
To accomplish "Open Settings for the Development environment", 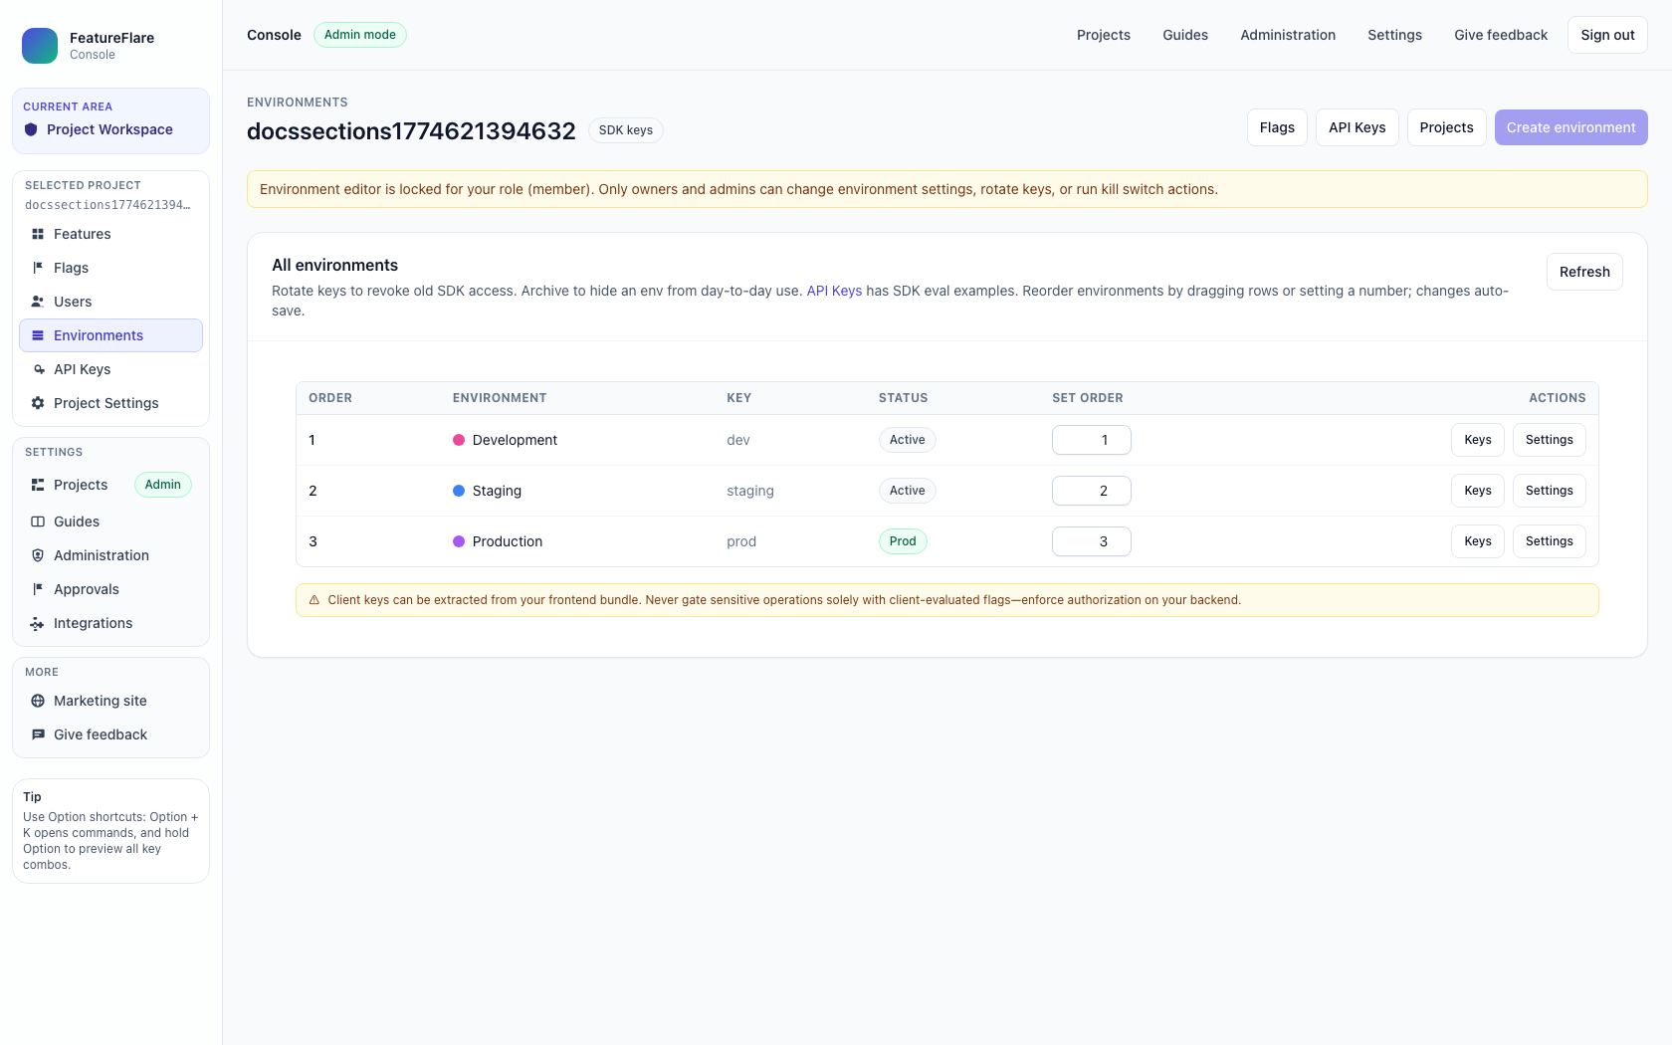I will (x=1550, y=440).
